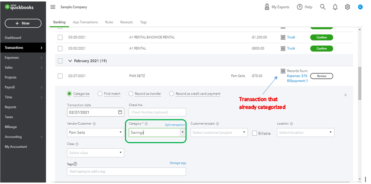Switch to the Receipts tab
The image size is (371, 184).
(x=126, y=22)
